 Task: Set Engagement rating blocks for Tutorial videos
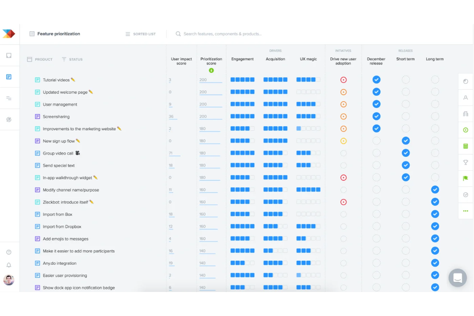click(x=242, y=80)
